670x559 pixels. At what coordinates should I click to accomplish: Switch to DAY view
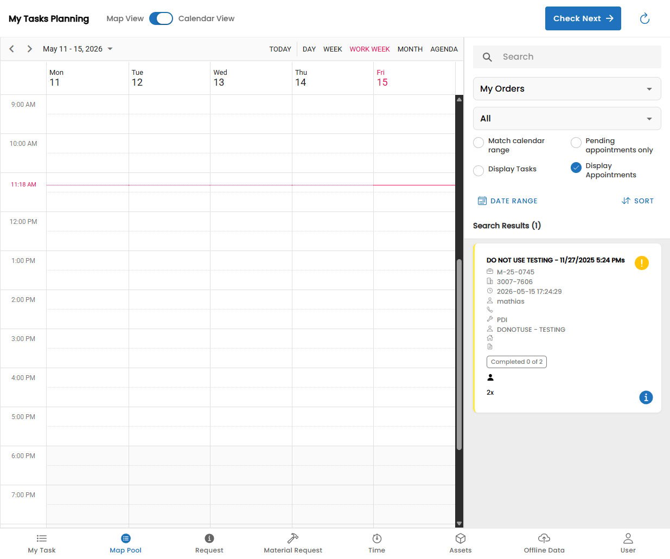coord(309,49)
